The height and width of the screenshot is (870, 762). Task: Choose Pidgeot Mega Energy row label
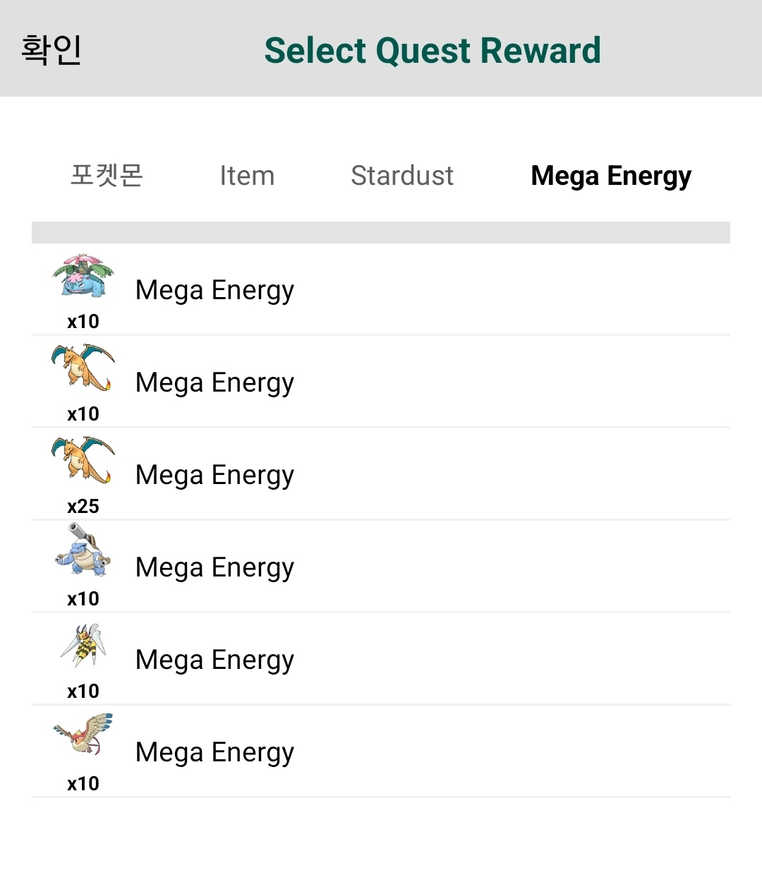pyautogui.click(x=214, y=753)
